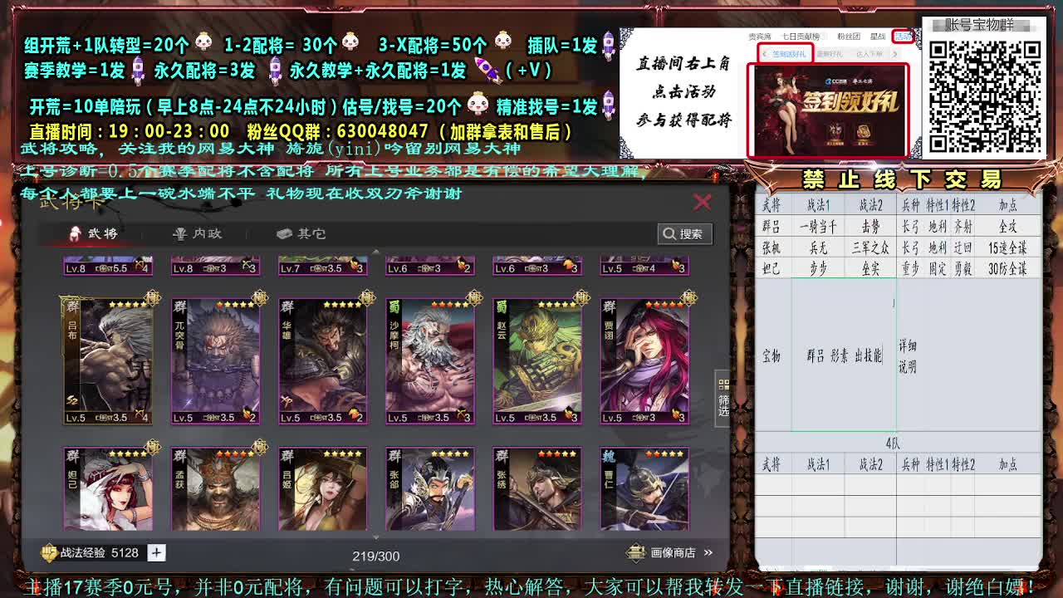Click the right arrow on the activity sub-tabs
Viewport: 1063px width, 598px height.
(x=895, y=54)
